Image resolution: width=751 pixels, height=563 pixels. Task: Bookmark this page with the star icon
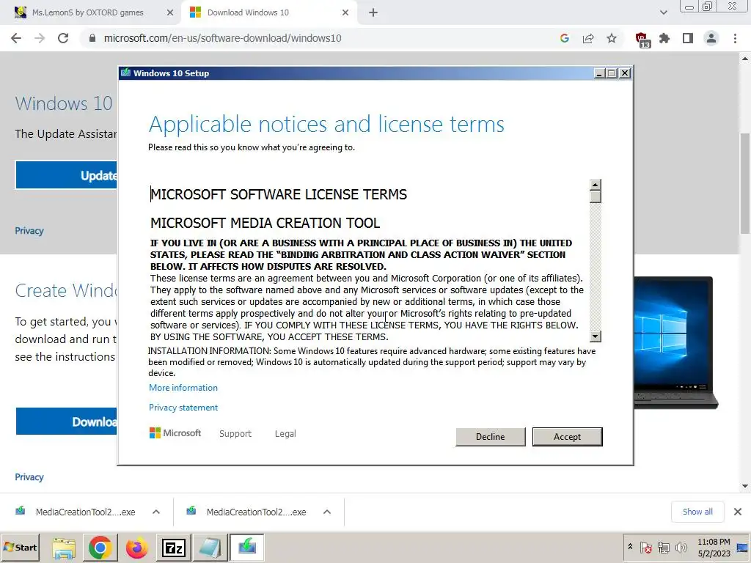coord(612,38)
